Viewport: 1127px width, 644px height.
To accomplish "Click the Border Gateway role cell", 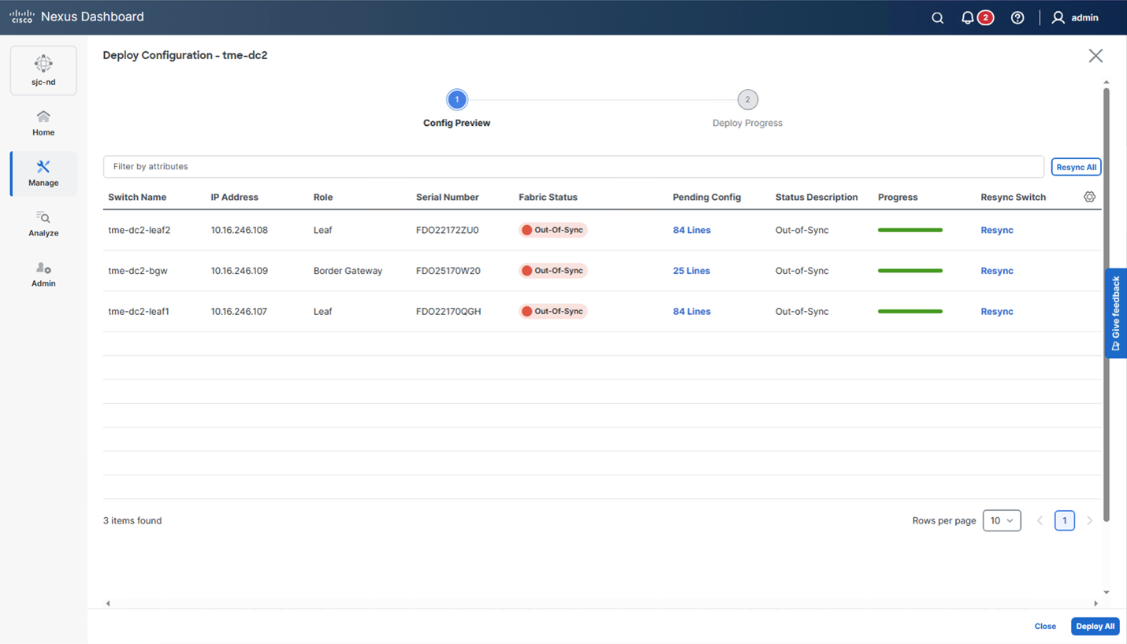I will pyautogui.click(x=348, y=271).
